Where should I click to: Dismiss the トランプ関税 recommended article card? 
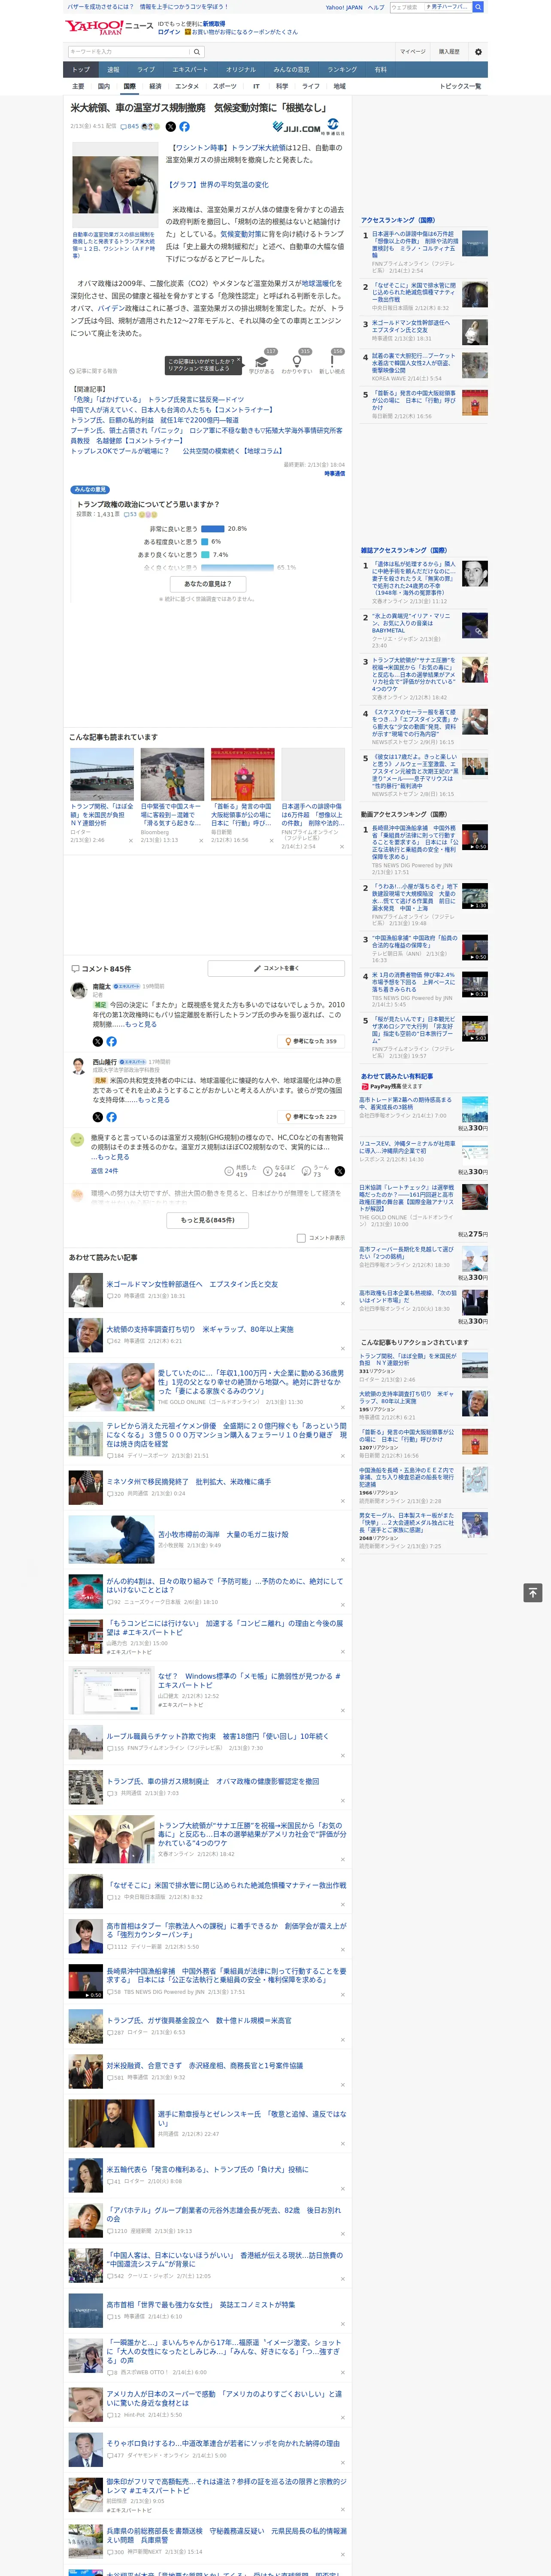click(130, 840)
